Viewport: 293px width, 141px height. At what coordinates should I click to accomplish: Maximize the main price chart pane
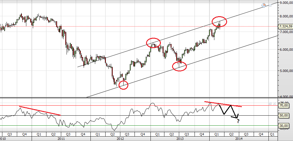(270, 5)
